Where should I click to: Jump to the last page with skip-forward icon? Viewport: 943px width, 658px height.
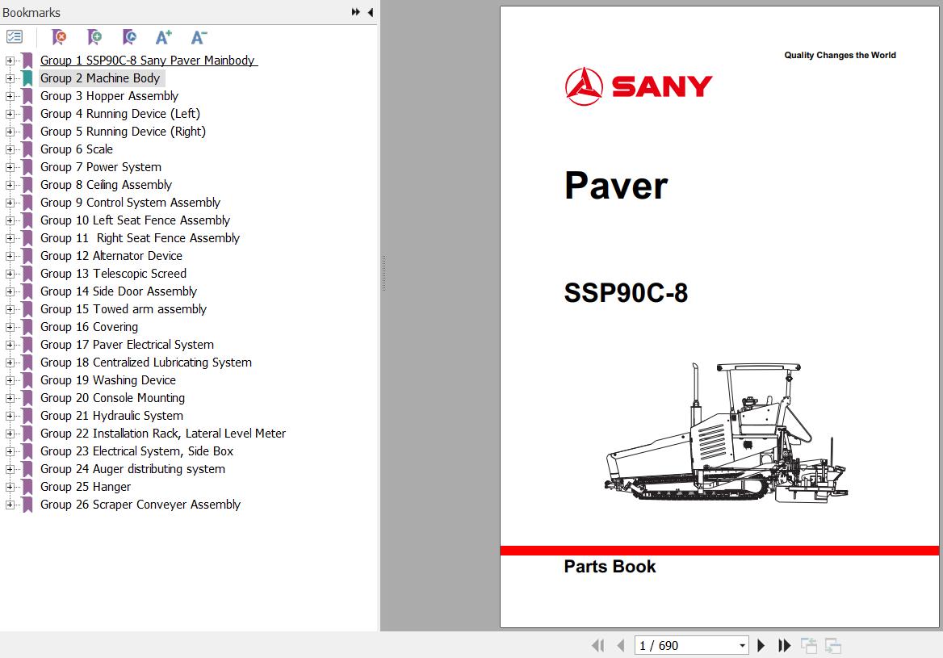point(784,645)
